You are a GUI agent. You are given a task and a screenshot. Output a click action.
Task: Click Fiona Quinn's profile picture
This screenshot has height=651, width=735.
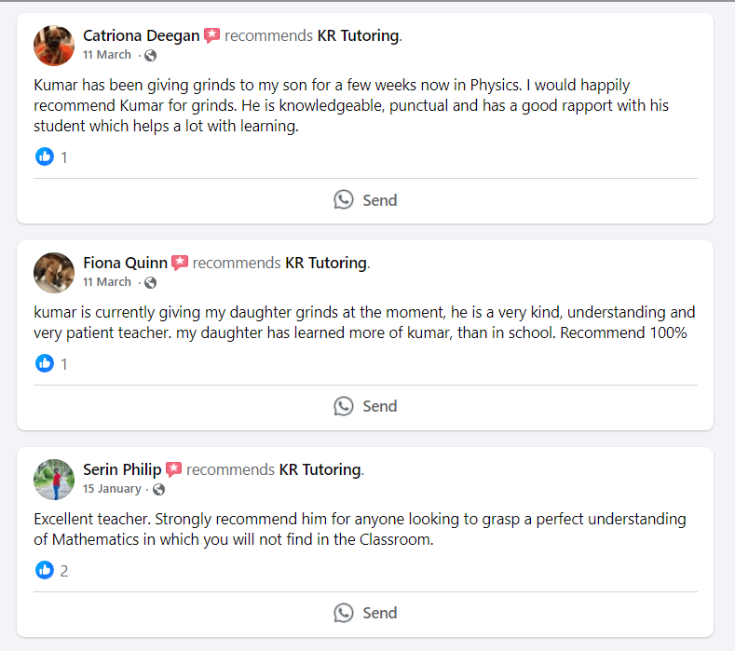coord(54,273)
